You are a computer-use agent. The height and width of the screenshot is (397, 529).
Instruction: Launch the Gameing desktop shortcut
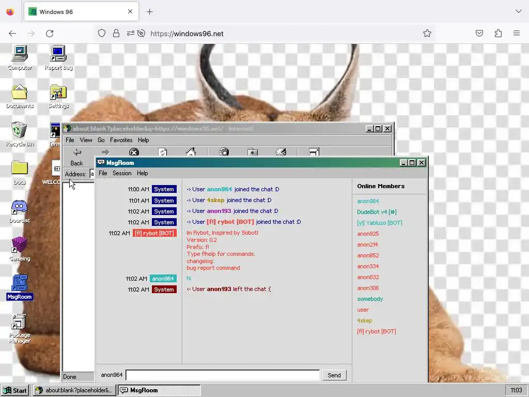pyautogui.click(x=20, y=249)
